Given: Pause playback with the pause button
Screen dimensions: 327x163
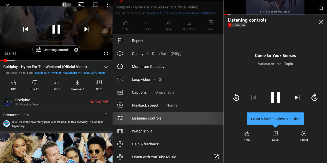Looking at the screenshot, I should [56, 29].
